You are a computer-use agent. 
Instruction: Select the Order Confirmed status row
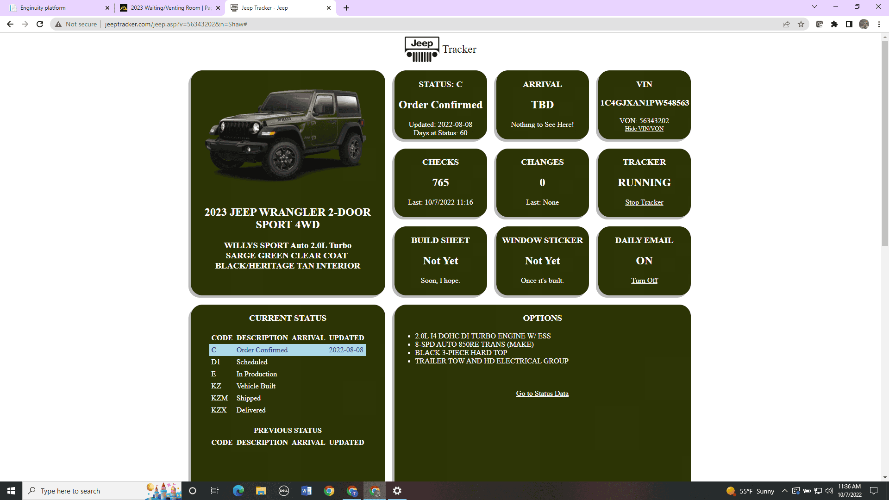tap(288, 350)
